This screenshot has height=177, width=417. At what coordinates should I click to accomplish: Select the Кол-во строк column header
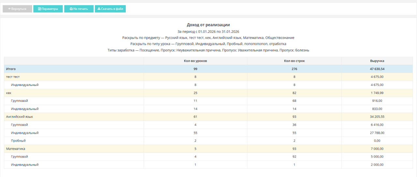point(294,61)
